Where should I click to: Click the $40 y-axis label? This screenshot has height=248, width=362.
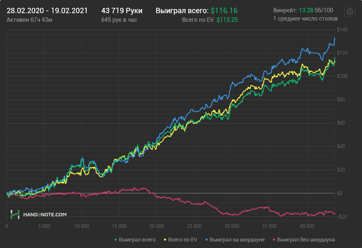341,146
